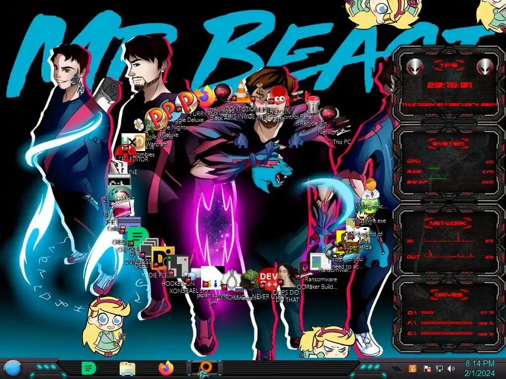Launch Firefox from the taskbar
Screen dimensions: 506x379
166,368
